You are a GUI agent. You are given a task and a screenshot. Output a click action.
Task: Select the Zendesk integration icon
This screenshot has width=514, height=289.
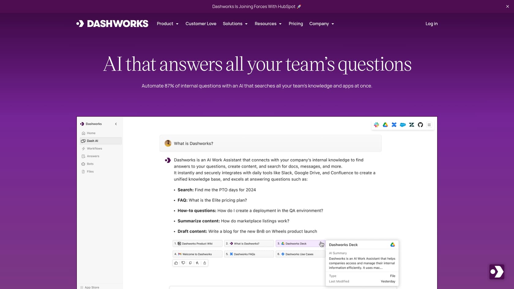412,125
